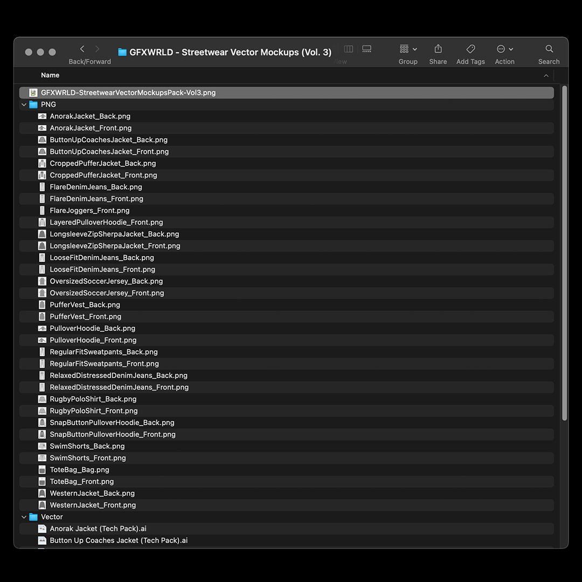The image size is (582, 582).
Task: Select AnorakJacket_Back.png
Action: click(90, 116)
